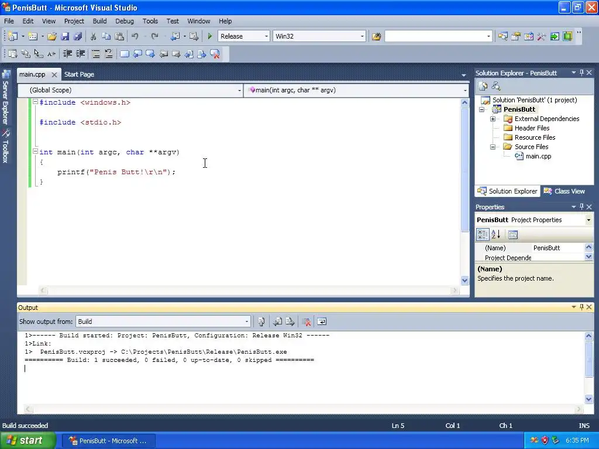Toggle a bookmark on the current line
Viewport: 599px width, 449px height.
[x=125, y=54]
